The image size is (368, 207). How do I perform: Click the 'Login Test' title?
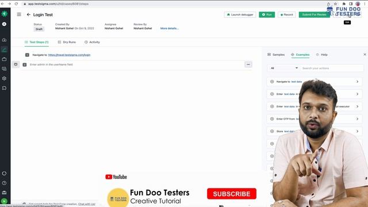(x=43, y=14)
